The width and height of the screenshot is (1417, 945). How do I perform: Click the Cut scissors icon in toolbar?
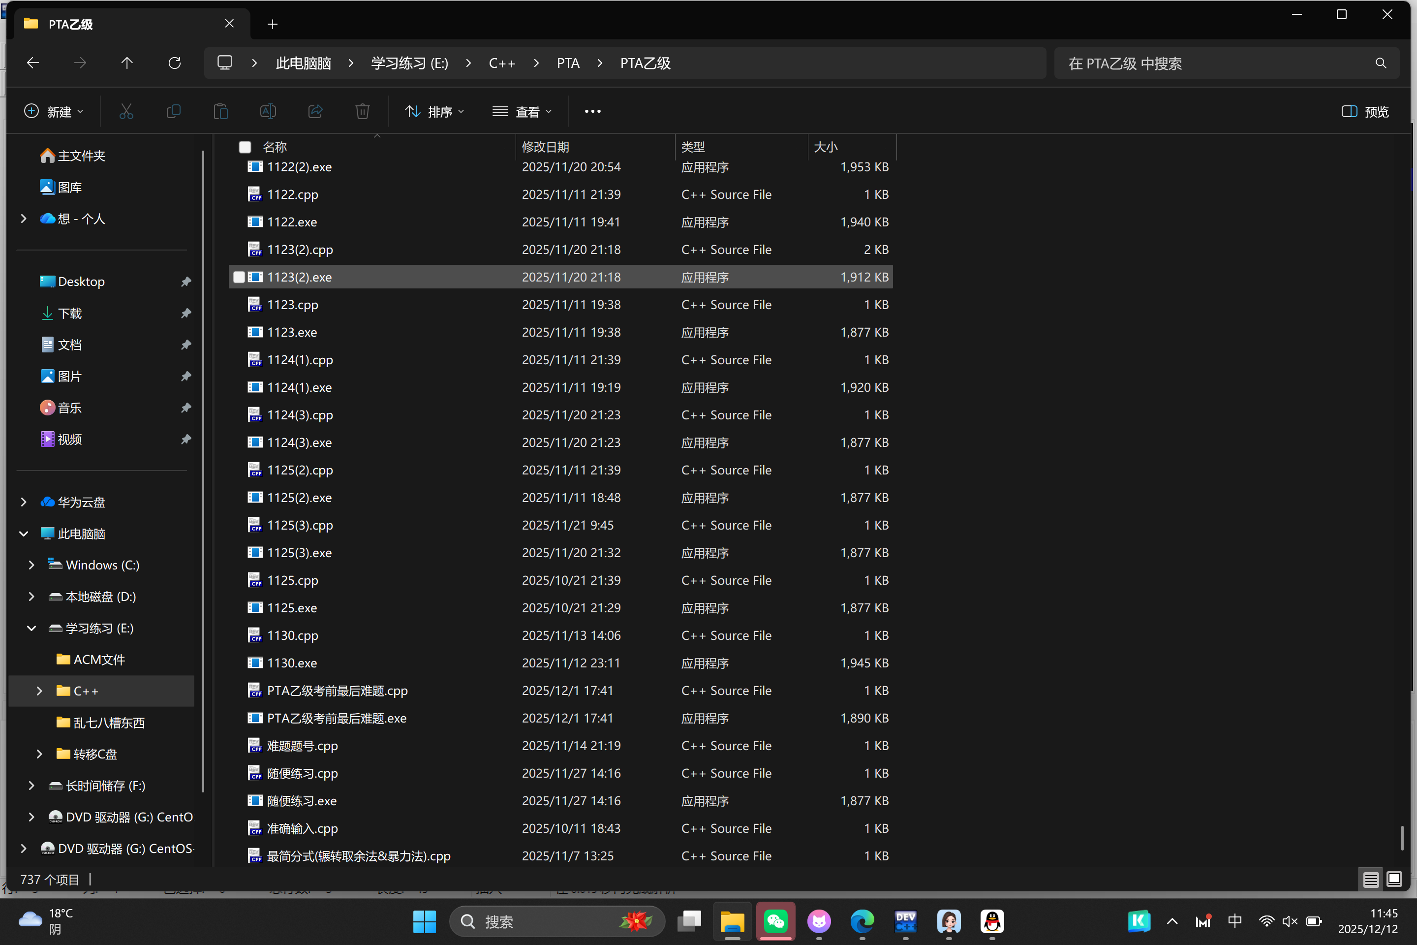click(126, 112)
